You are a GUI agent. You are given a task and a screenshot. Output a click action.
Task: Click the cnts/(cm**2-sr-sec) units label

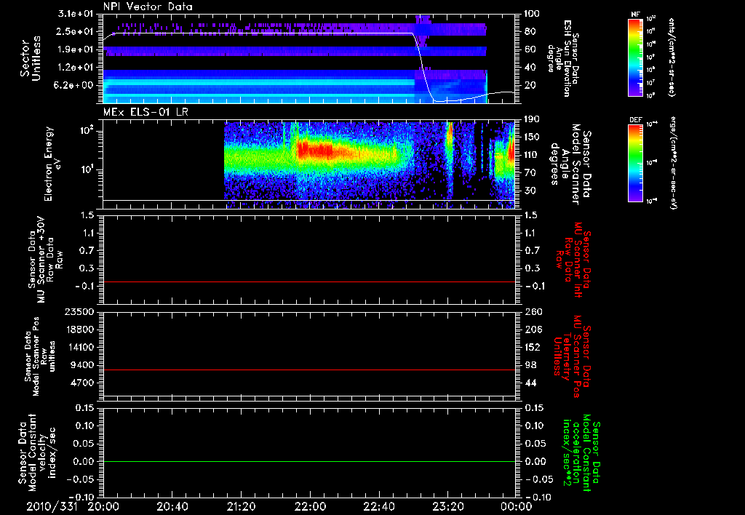pos(672,57)
